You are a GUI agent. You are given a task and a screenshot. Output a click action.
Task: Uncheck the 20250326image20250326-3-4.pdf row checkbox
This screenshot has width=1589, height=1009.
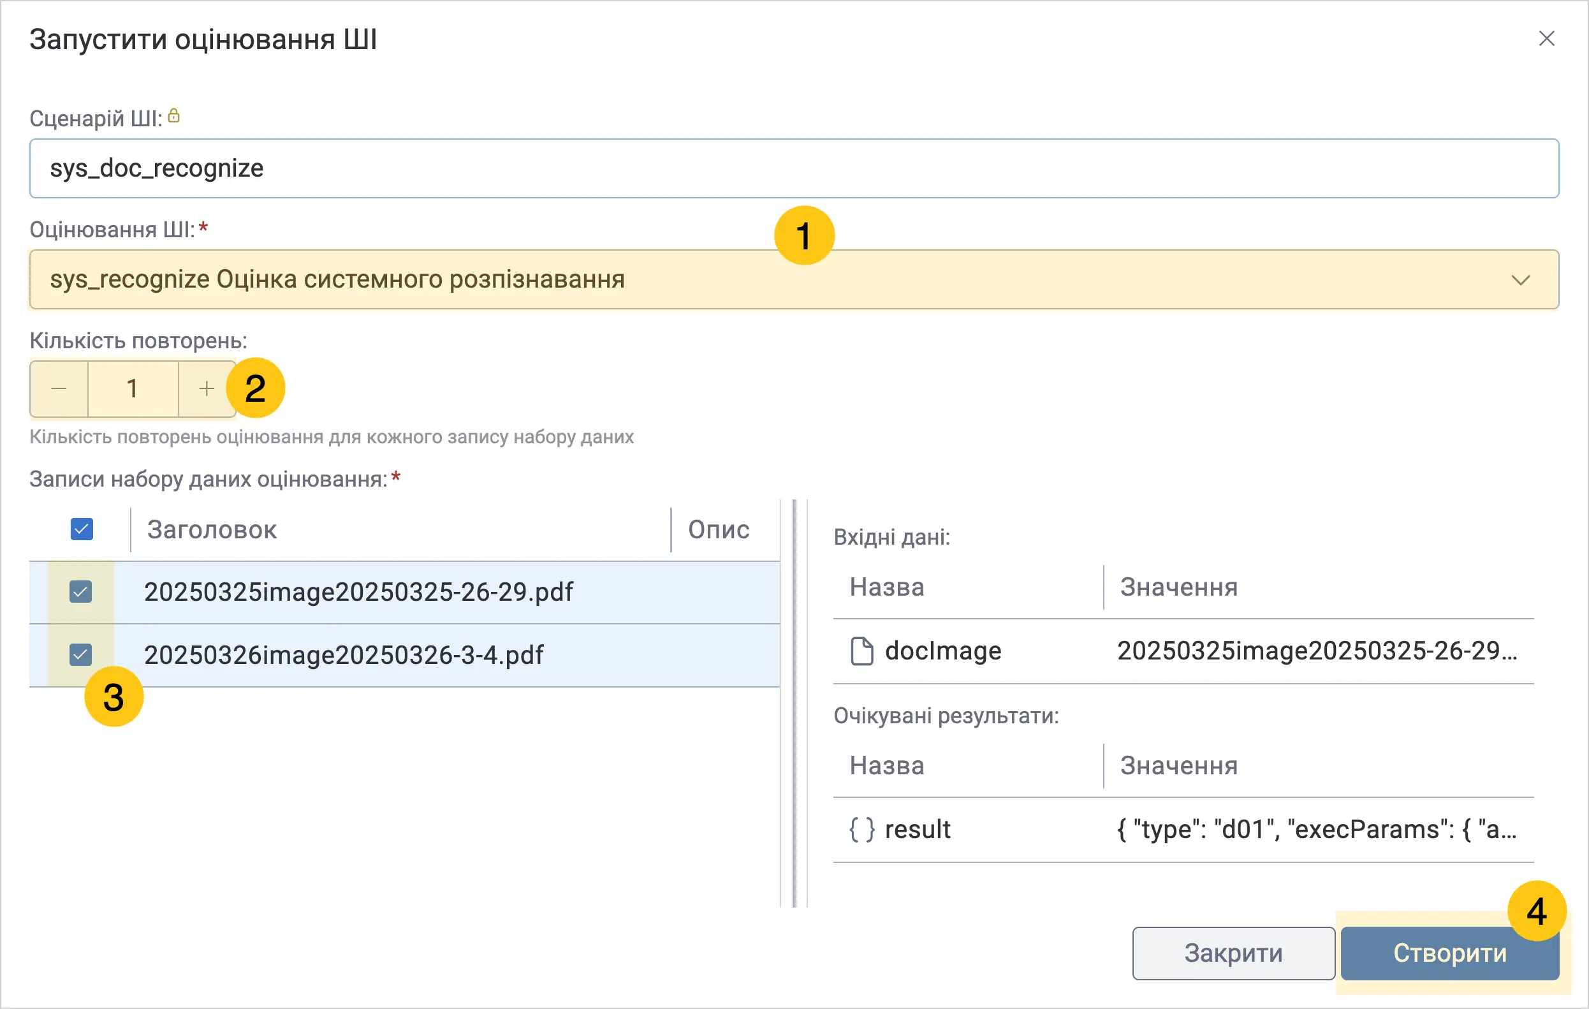(80, 654)
